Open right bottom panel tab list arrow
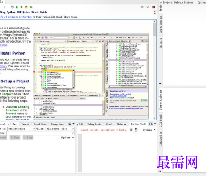This screenshot has height=176, width=206. pos(155,124)
